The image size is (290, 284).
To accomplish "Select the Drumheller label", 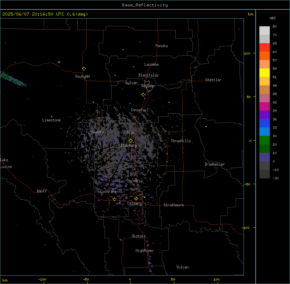I will click(x=215, y=164).
